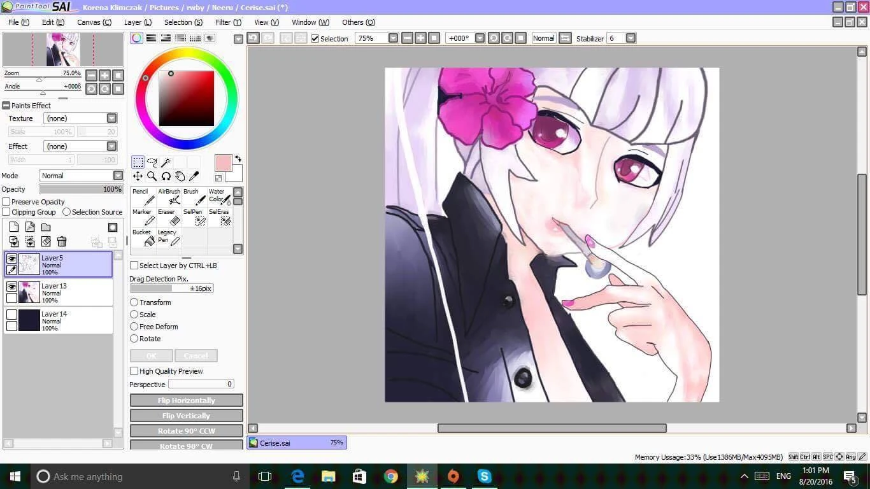870x489 pixels.
Task: Choose the move layer tool
Action: pyautogui.click(x=138, y=176)
